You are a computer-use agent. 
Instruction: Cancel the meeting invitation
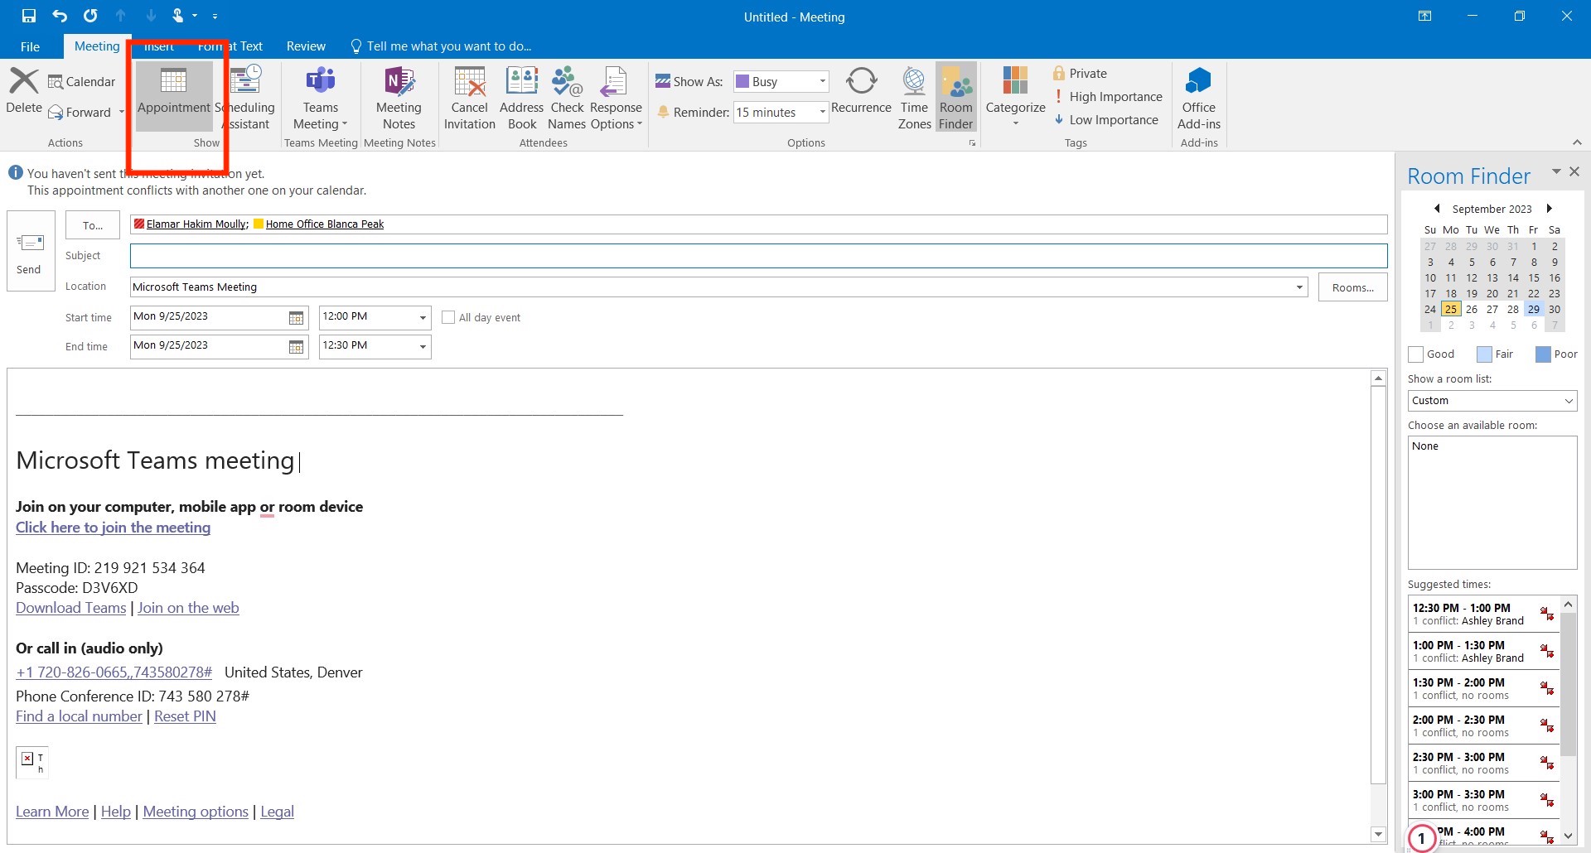[x=469, y=98]
